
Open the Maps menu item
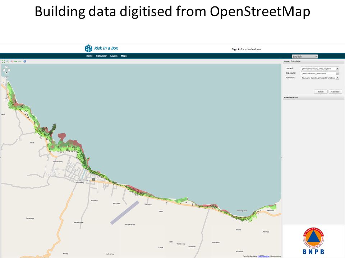coord(124,56)
